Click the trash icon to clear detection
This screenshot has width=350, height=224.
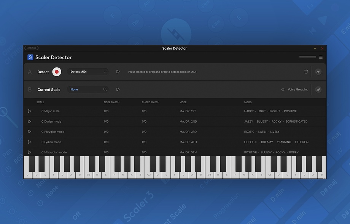pos(306,72)
